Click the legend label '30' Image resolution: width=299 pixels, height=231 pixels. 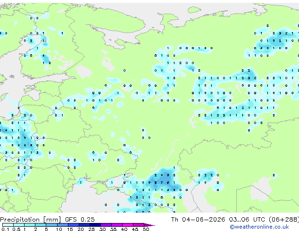point(102,229)
